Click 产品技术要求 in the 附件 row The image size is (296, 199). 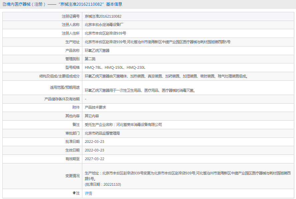[x=95, y=107]
